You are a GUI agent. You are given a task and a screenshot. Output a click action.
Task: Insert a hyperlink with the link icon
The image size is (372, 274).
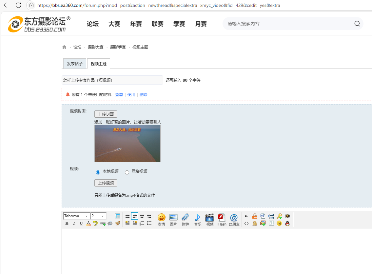(x=103, y=223)
